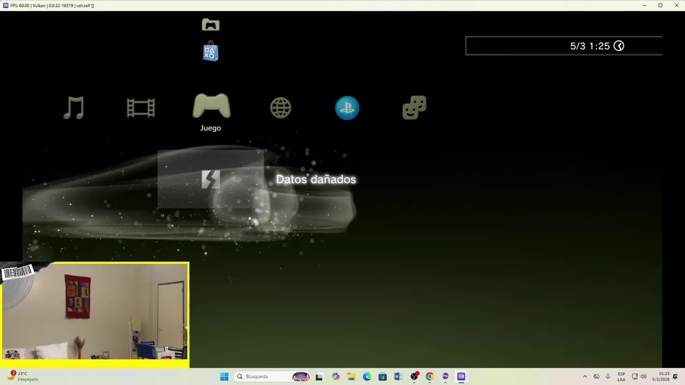
Task: Select the Video filmstrip category icon
Action: point(141,107)
